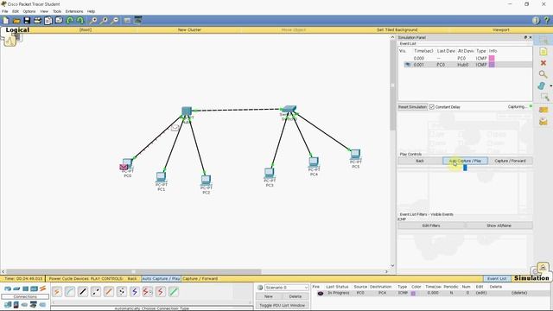This screenshot has width=553, height=311.
Task: Save the network with floppy disk icon
Action: pyautogui.click(x=27, y=21)
